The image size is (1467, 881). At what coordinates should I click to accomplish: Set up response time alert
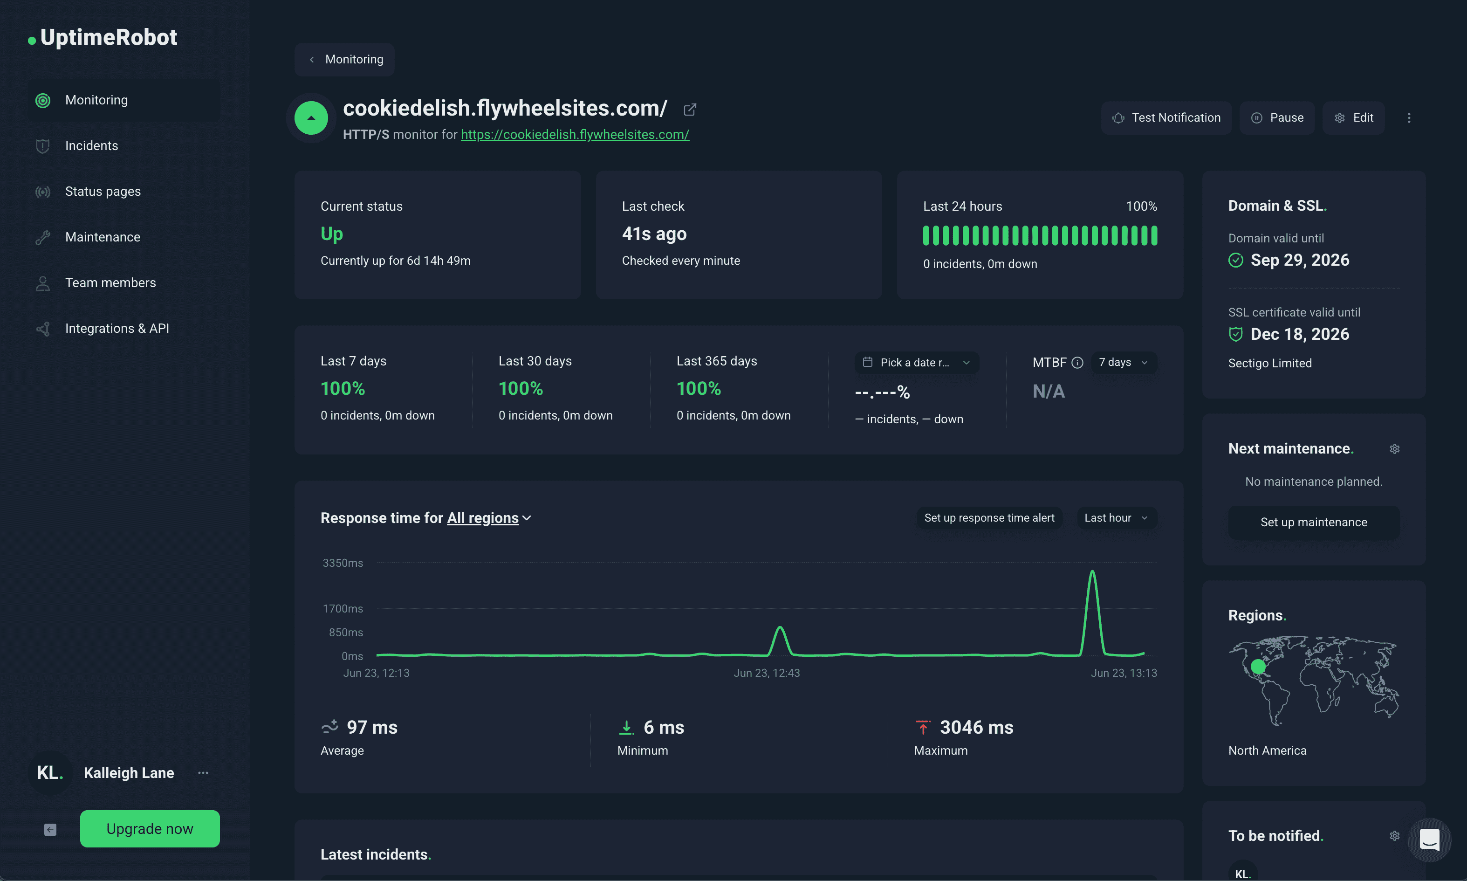click(x=989, y=518)
